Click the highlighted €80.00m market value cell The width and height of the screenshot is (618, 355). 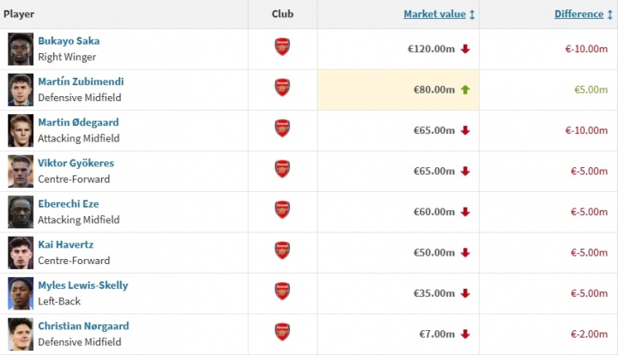398,89
